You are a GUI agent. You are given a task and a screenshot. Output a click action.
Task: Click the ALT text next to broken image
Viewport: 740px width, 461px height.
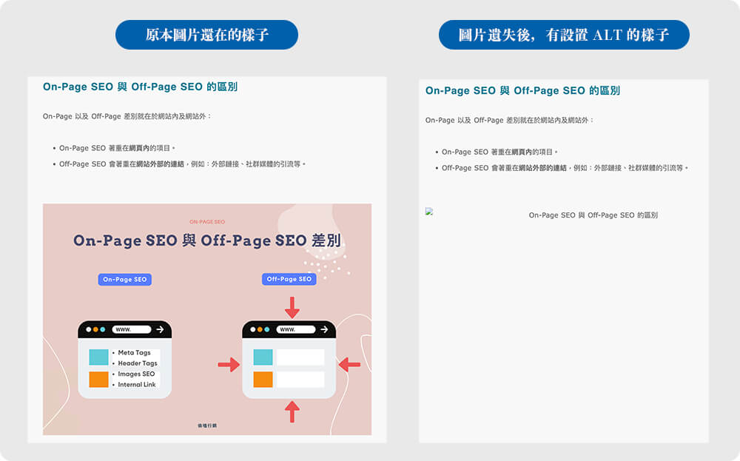pyautogui.click(x=593, y=215)
